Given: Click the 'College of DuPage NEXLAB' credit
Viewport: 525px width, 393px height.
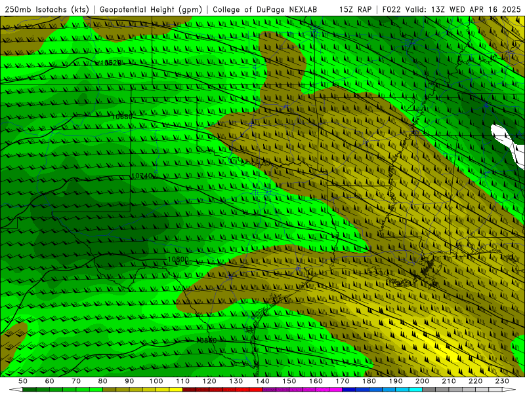Looking at the screenshot, I should pos(265,10).
